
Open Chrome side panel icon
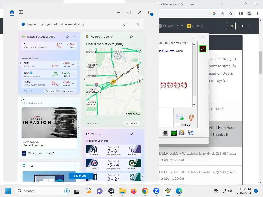241,13
